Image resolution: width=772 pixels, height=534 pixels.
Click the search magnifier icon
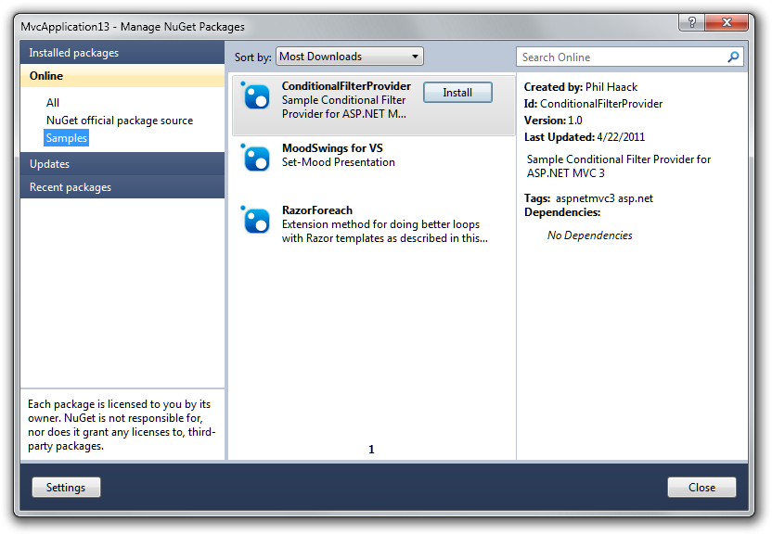(733, 57)
